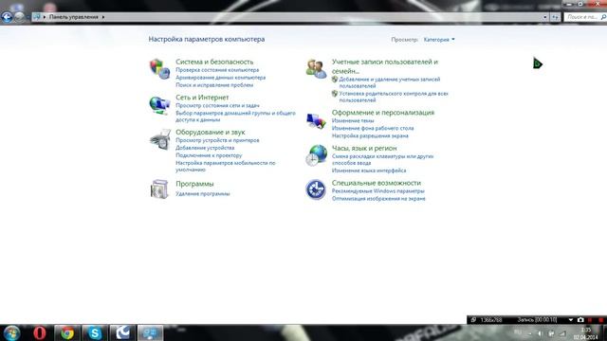Open Специальные возможности heading
The height and width of the screenshot is (341, 607).
pyautogui.click(x=376, y=183)
